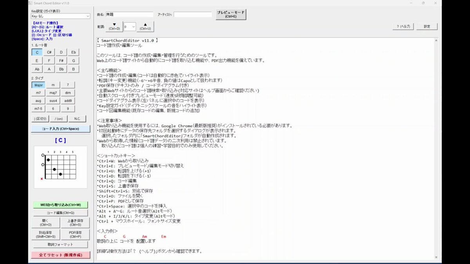This screenshot has height=264, width=470.
Task: Pick the sus4 chord type
Action: pos(53,101)
